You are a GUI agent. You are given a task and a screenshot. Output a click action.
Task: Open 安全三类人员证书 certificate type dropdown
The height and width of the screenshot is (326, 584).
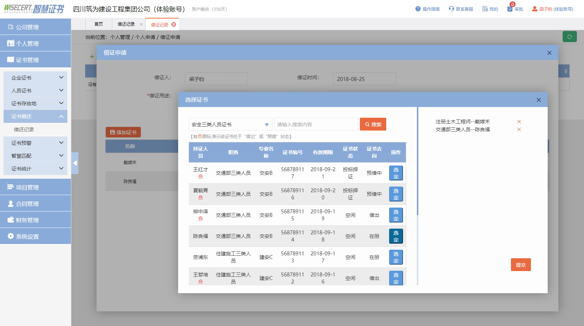point(231,124)
